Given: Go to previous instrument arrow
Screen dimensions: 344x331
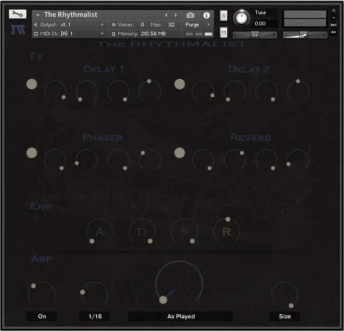Looking at the screenshot, I should coord(166,15).
